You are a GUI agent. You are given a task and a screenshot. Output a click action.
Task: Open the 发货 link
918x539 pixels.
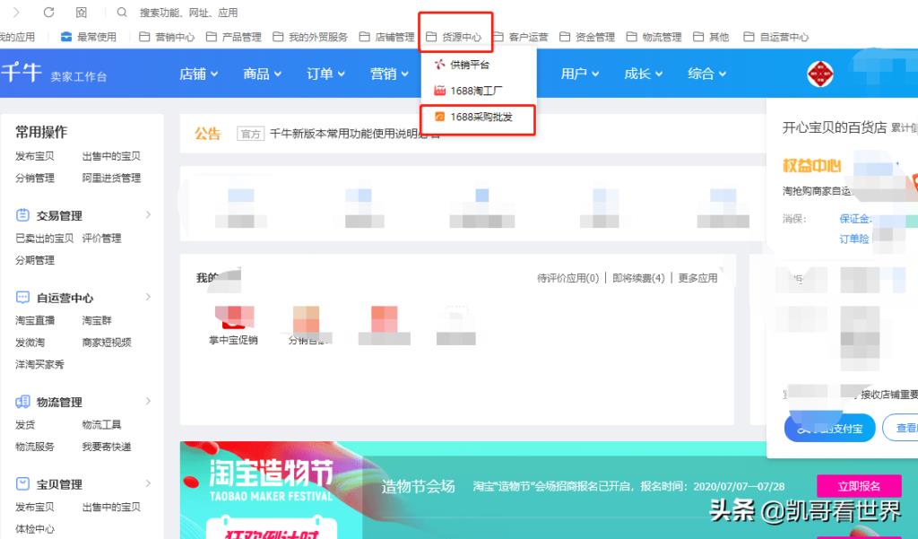pos(25,425)
